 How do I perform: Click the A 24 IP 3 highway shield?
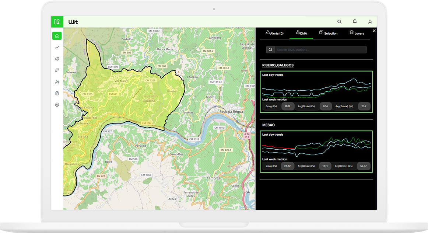click(x=247, y=135)
